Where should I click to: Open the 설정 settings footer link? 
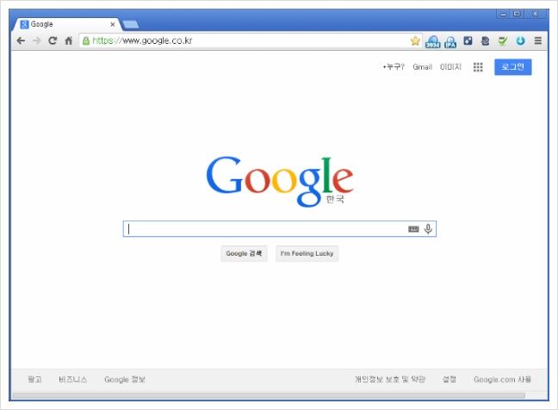click(449, 379)
